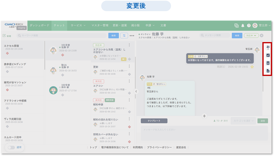Click the copy-check icon in the header
Image resolution: width=274 pixels, height=156 pixels.
pyautogui.click(x=236, y=26)
